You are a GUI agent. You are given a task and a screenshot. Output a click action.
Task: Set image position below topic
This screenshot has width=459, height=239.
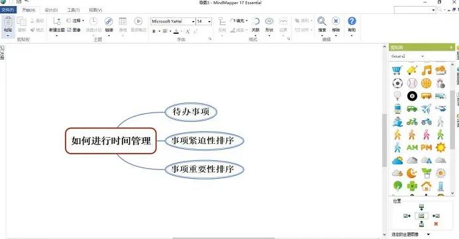point(421,224)
